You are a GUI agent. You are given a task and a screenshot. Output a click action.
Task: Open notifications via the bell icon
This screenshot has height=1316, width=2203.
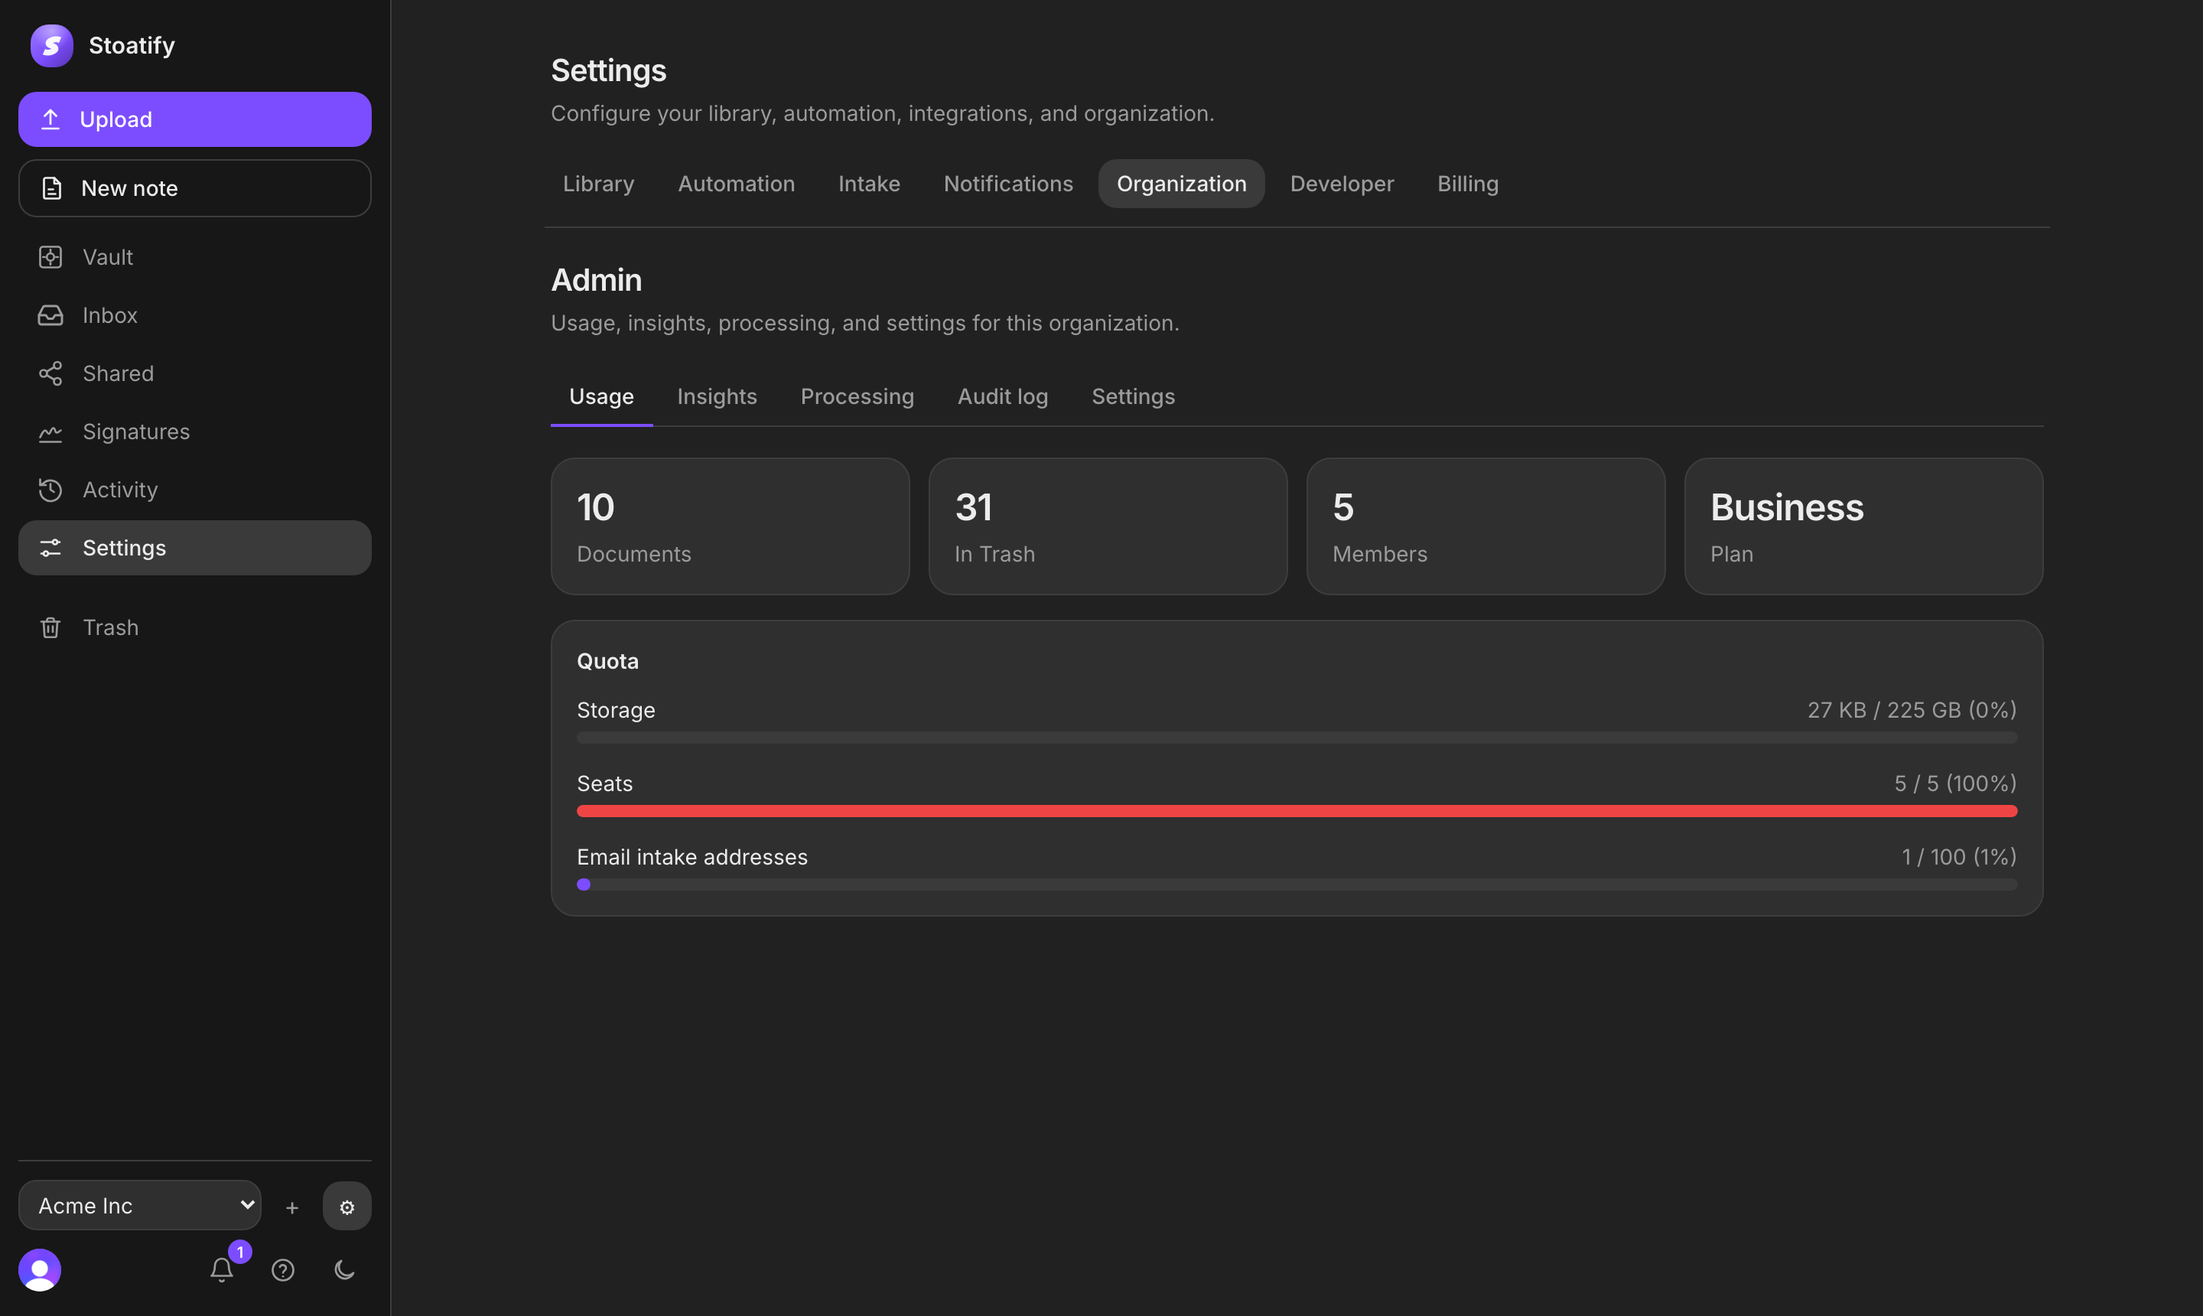point(222,1270)
